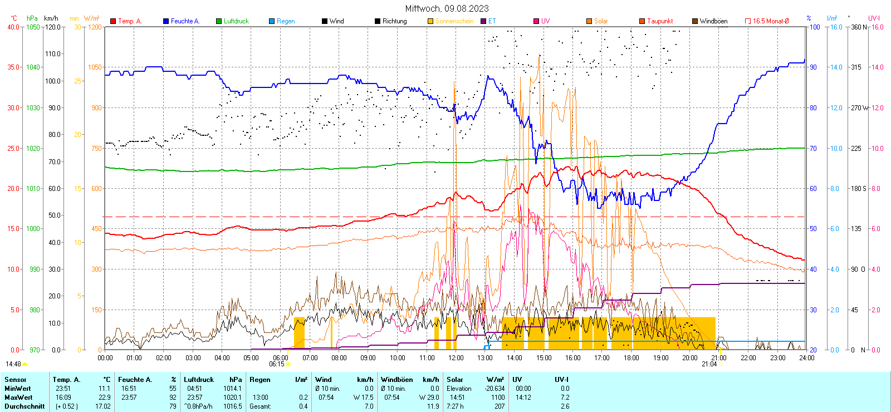Click the yellow Sonnenschein legend square
Image resolution: width=891 pixels, height=412 pixels.
point(430,21)
